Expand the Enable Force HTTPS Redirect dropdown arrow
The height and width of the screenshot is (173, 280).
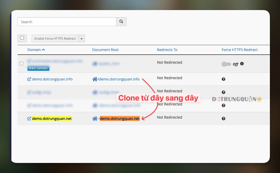82,39
